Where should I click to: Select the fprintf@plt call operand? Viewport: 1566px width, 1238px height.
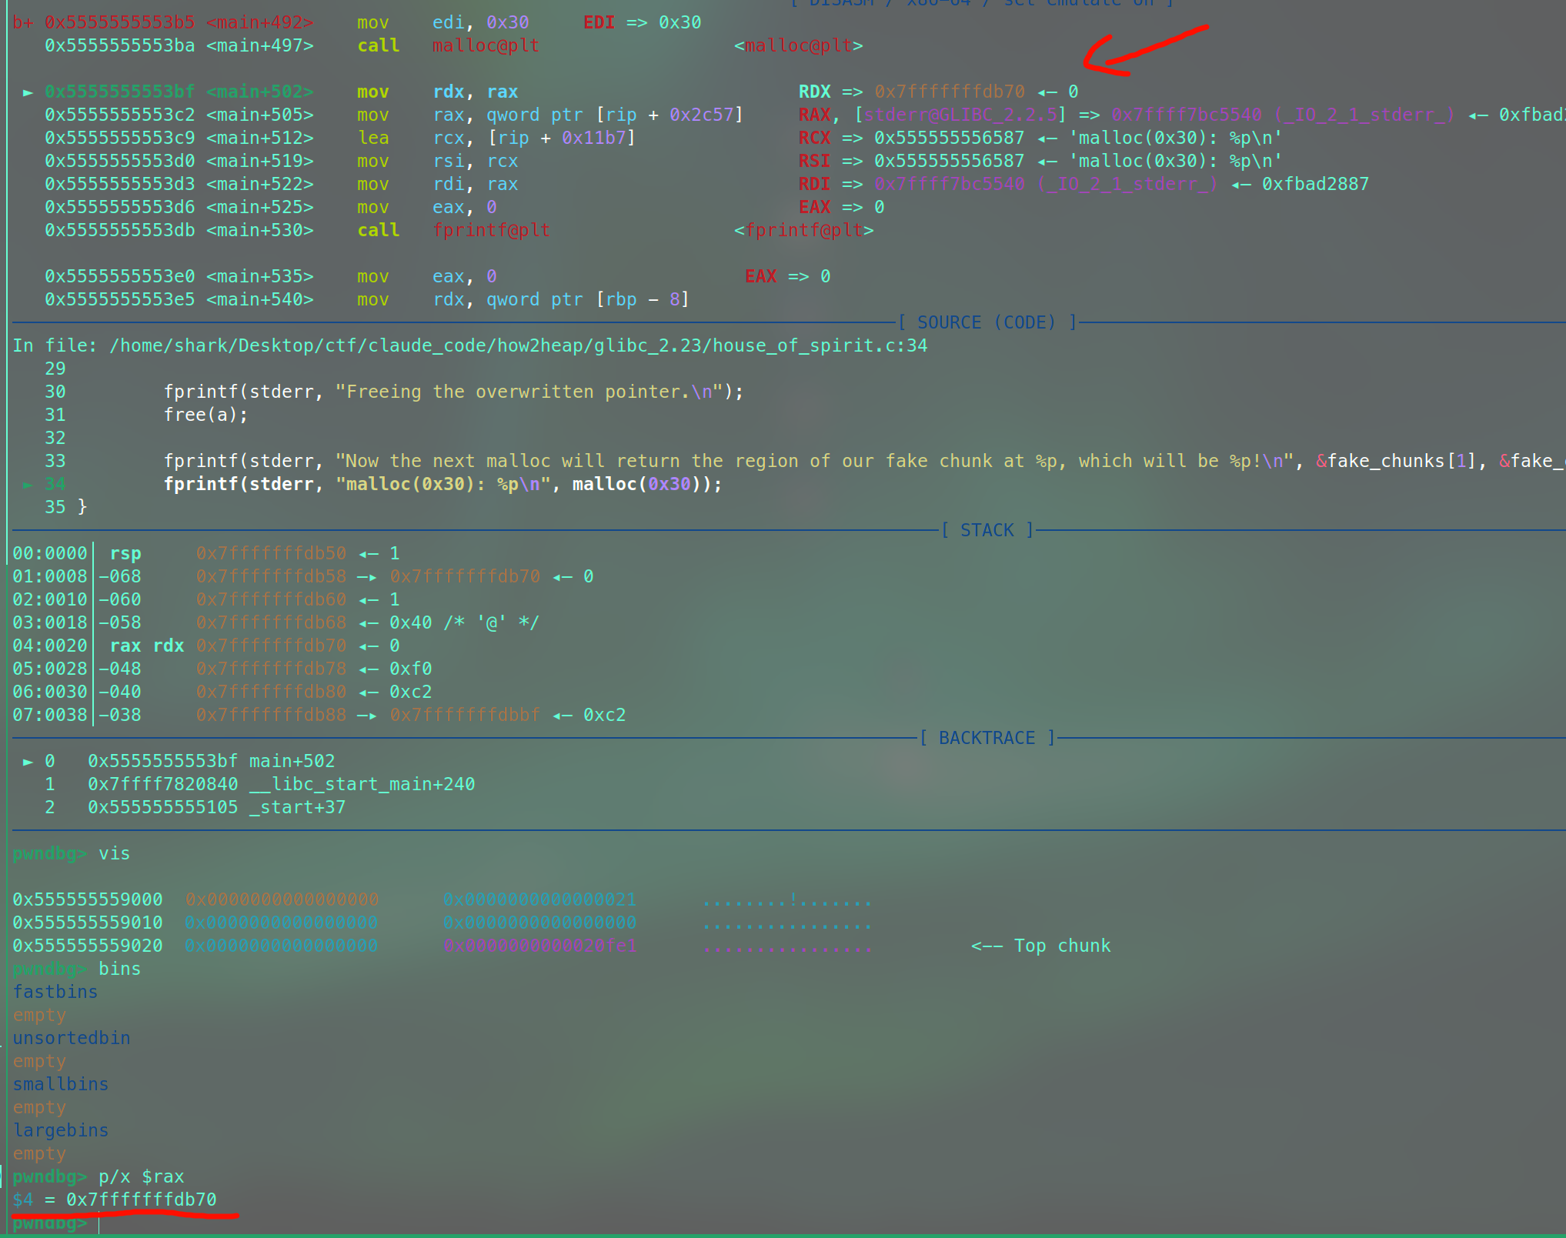pyautogui.click(x=490, y=230)
